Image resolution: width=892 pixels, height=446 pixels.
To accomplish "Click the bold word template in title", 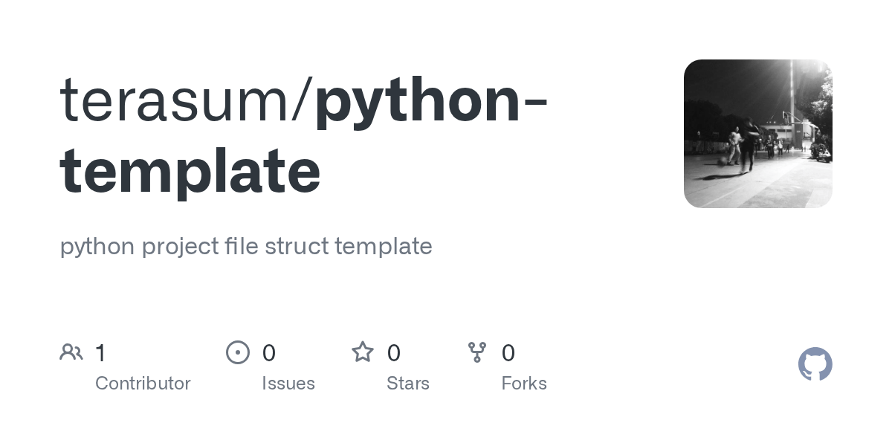I will coord(190,170).
